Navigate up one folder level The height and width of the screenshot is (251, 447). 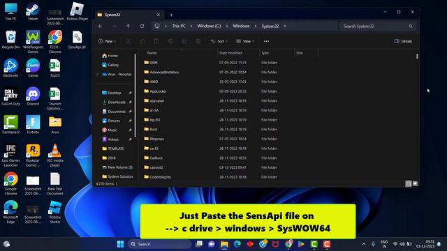128,26
